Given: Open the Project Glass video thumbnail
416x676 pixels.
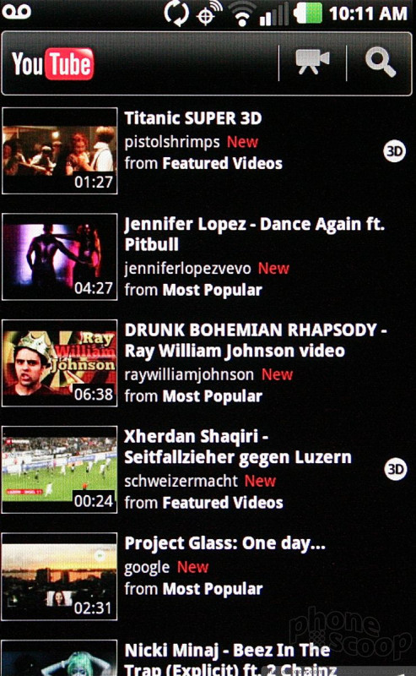Looking at the screenshot, I should click(x=59, y=576).
